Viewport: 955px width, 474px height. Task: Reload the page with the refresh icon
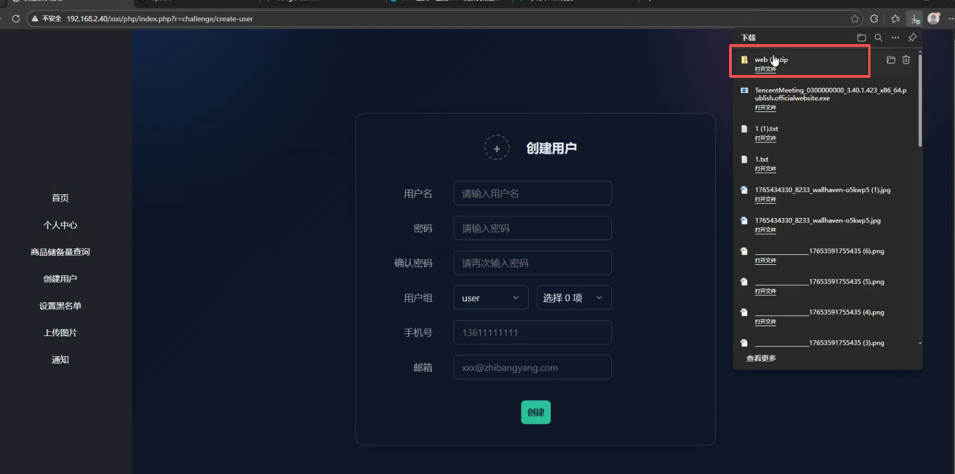tap(16, 19)
